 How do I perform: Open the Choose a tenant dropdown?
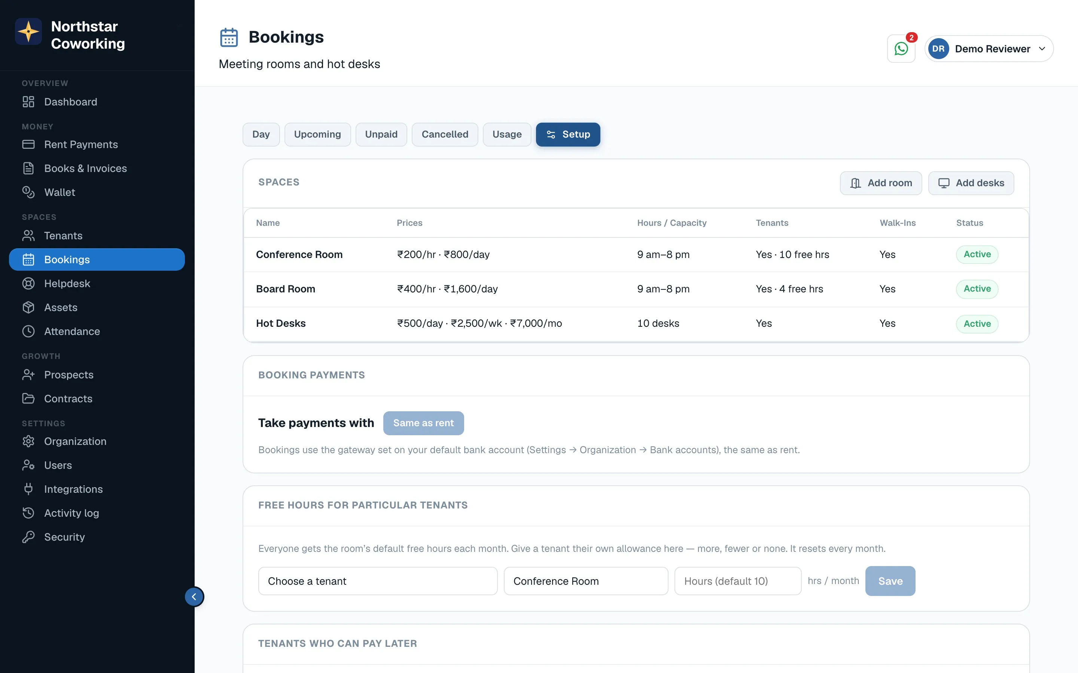click(x=378, y=581)
